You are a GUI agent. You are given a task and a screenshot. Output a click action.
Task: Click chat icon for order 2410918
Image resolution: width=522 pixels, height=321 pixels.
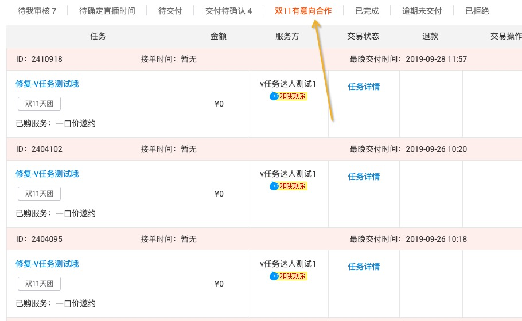[x=289, y=96]
